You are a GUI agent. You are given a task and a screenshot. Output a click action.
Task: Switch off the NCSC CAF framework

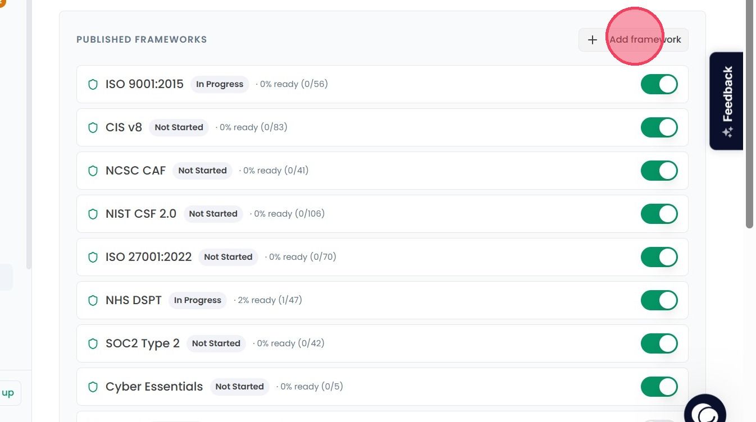click(x=659, y=171)
